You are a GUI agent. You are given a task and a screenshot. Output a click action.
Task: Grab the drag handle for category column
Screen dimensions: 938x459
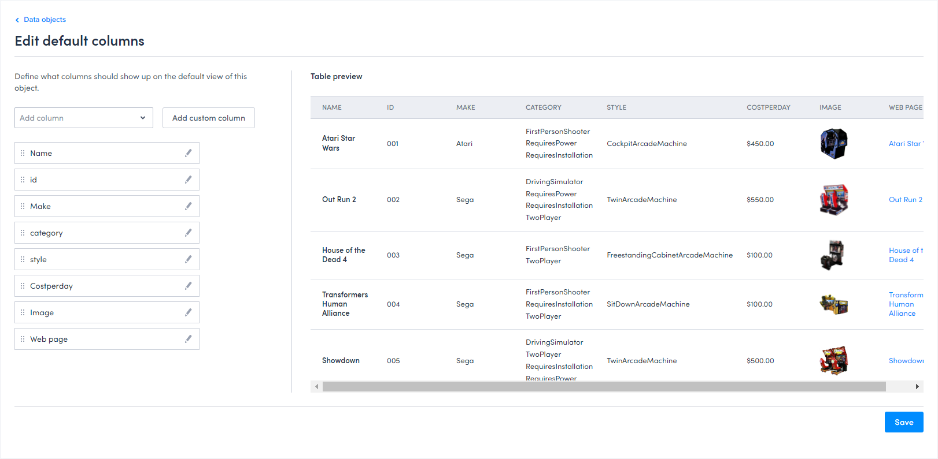pos(23,233)
